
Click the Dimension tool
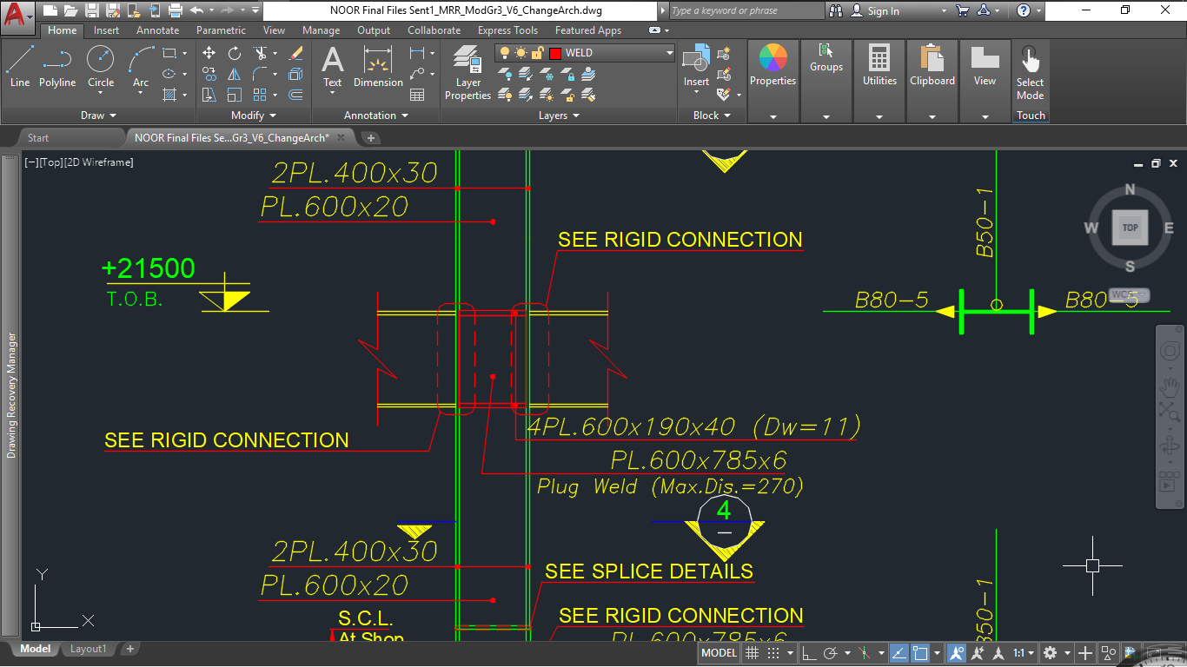(378, 66)
